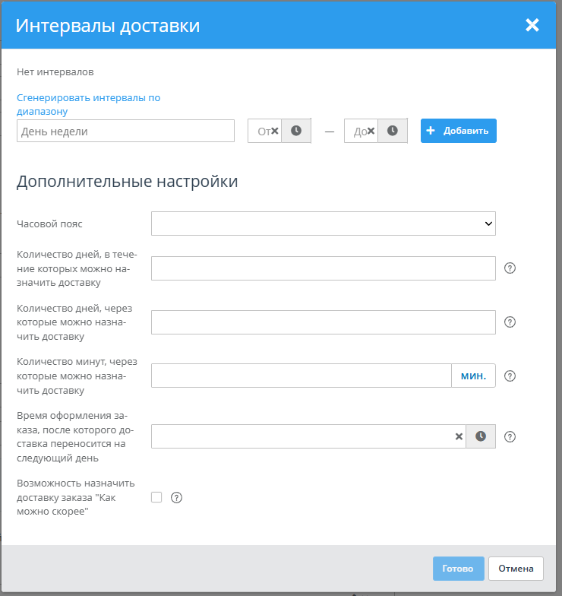Screen dimensions: 562x596
Task: Clear the end time 'До' field
Action: [371, 131]
